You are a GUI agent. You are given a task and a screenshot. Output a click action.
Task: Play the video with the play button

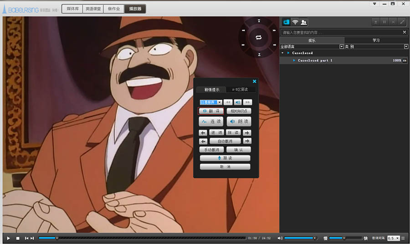8,238
